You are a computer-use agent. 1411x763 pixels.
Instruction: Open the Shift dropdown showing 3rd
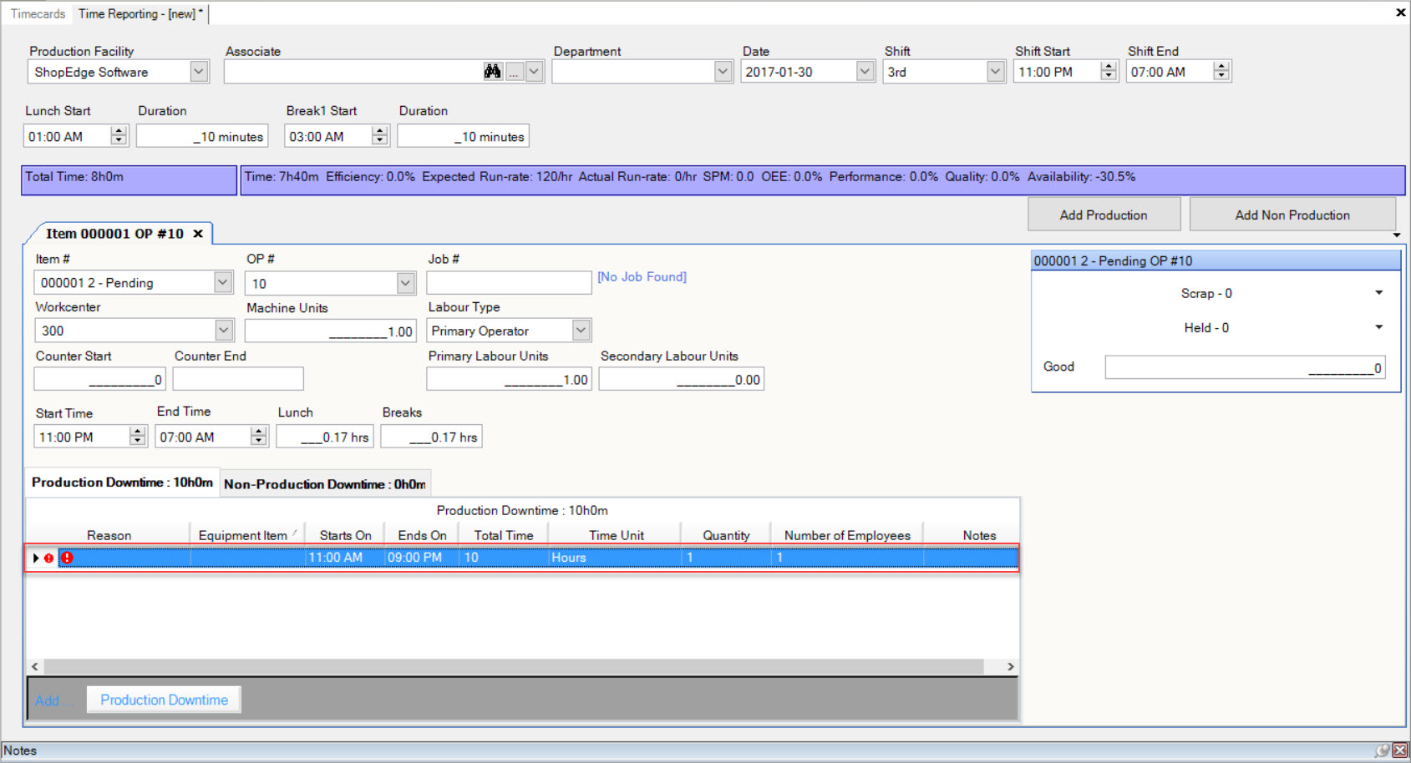pos(995,72)
